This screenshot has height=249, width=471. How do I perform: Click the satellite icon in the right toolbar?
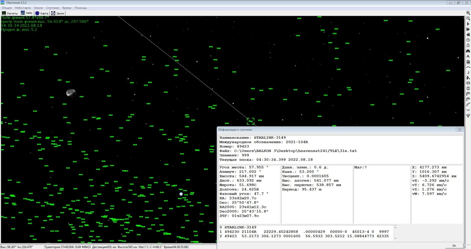tap(468, 78)
